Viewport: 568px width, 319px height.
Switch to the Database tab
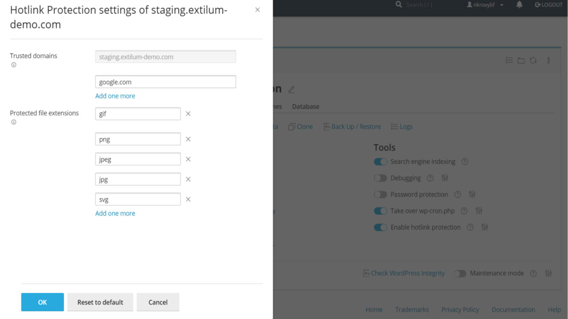tap(305, 106)
